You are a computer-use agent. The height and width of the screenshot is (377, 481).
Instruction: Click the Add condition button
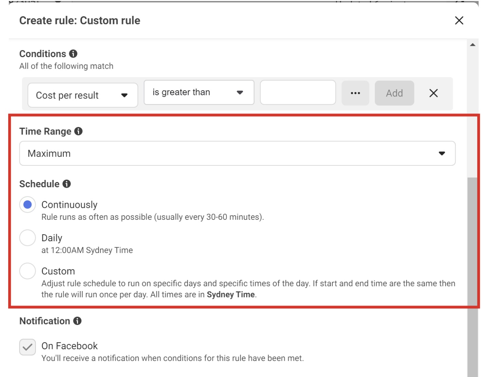tap(394, 92)
